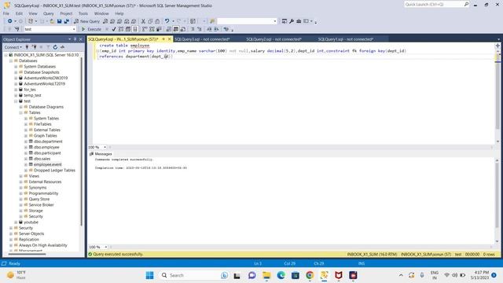Switch to the SQLQuery1.sql tab
503x283 pixels.
(346, 39)
